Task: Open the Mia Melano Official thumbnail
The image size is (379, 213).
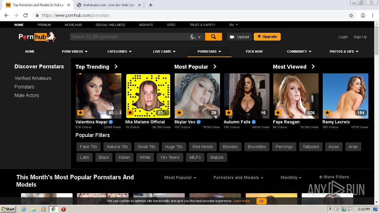Action: click(x=148, y=96)
